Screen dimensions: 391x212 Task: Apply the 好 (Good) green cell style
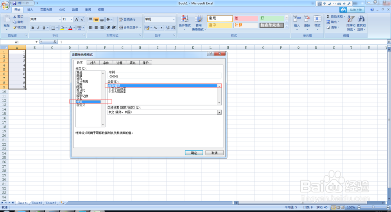point(272,18)
